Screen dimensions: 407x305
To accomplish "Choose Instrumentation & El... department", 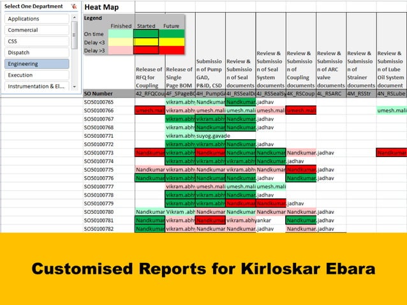I will coord(37,86).
